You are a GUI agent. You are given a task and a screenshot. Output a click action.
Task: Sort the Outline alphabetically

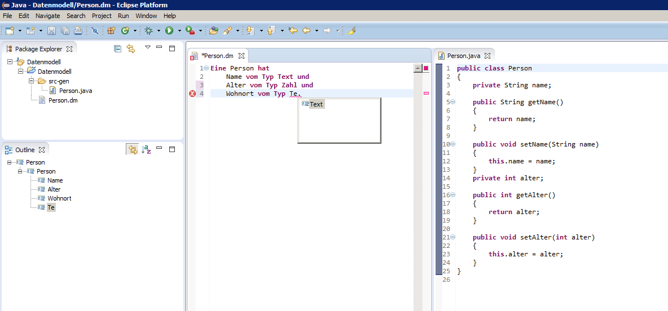pyautogui.click(x=147, y=149)
